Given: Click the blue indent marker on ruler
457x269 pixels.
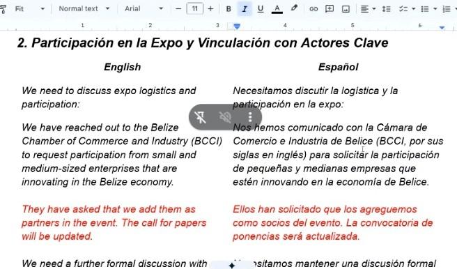Looking at the screenshot, I should coord(237,26).
